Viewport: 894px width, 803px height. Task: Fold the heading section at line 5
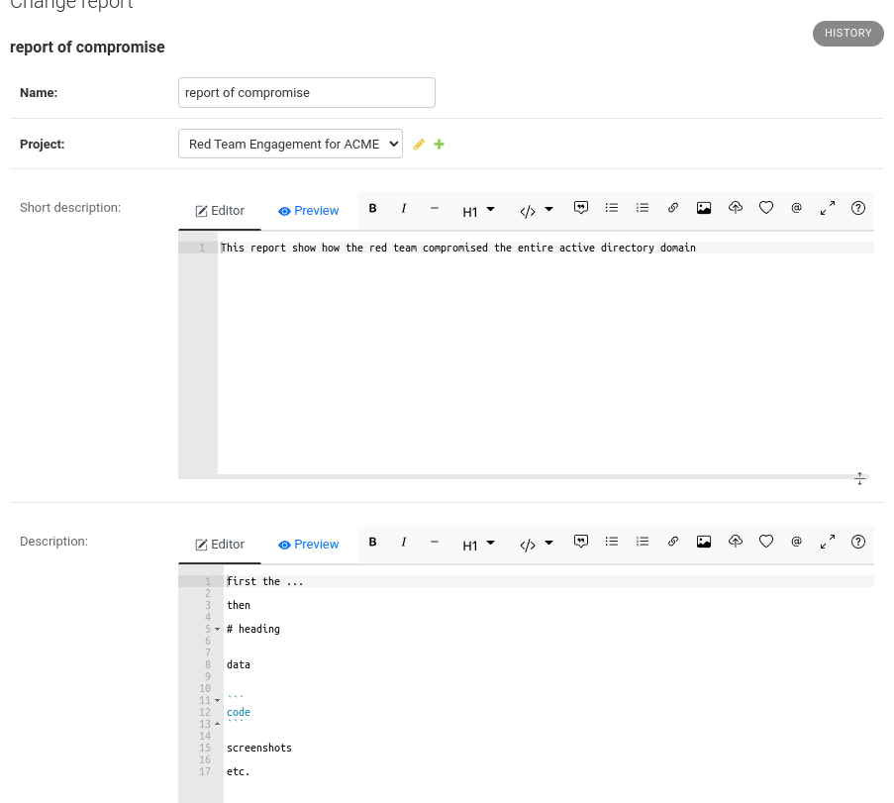tap(217, 629)
